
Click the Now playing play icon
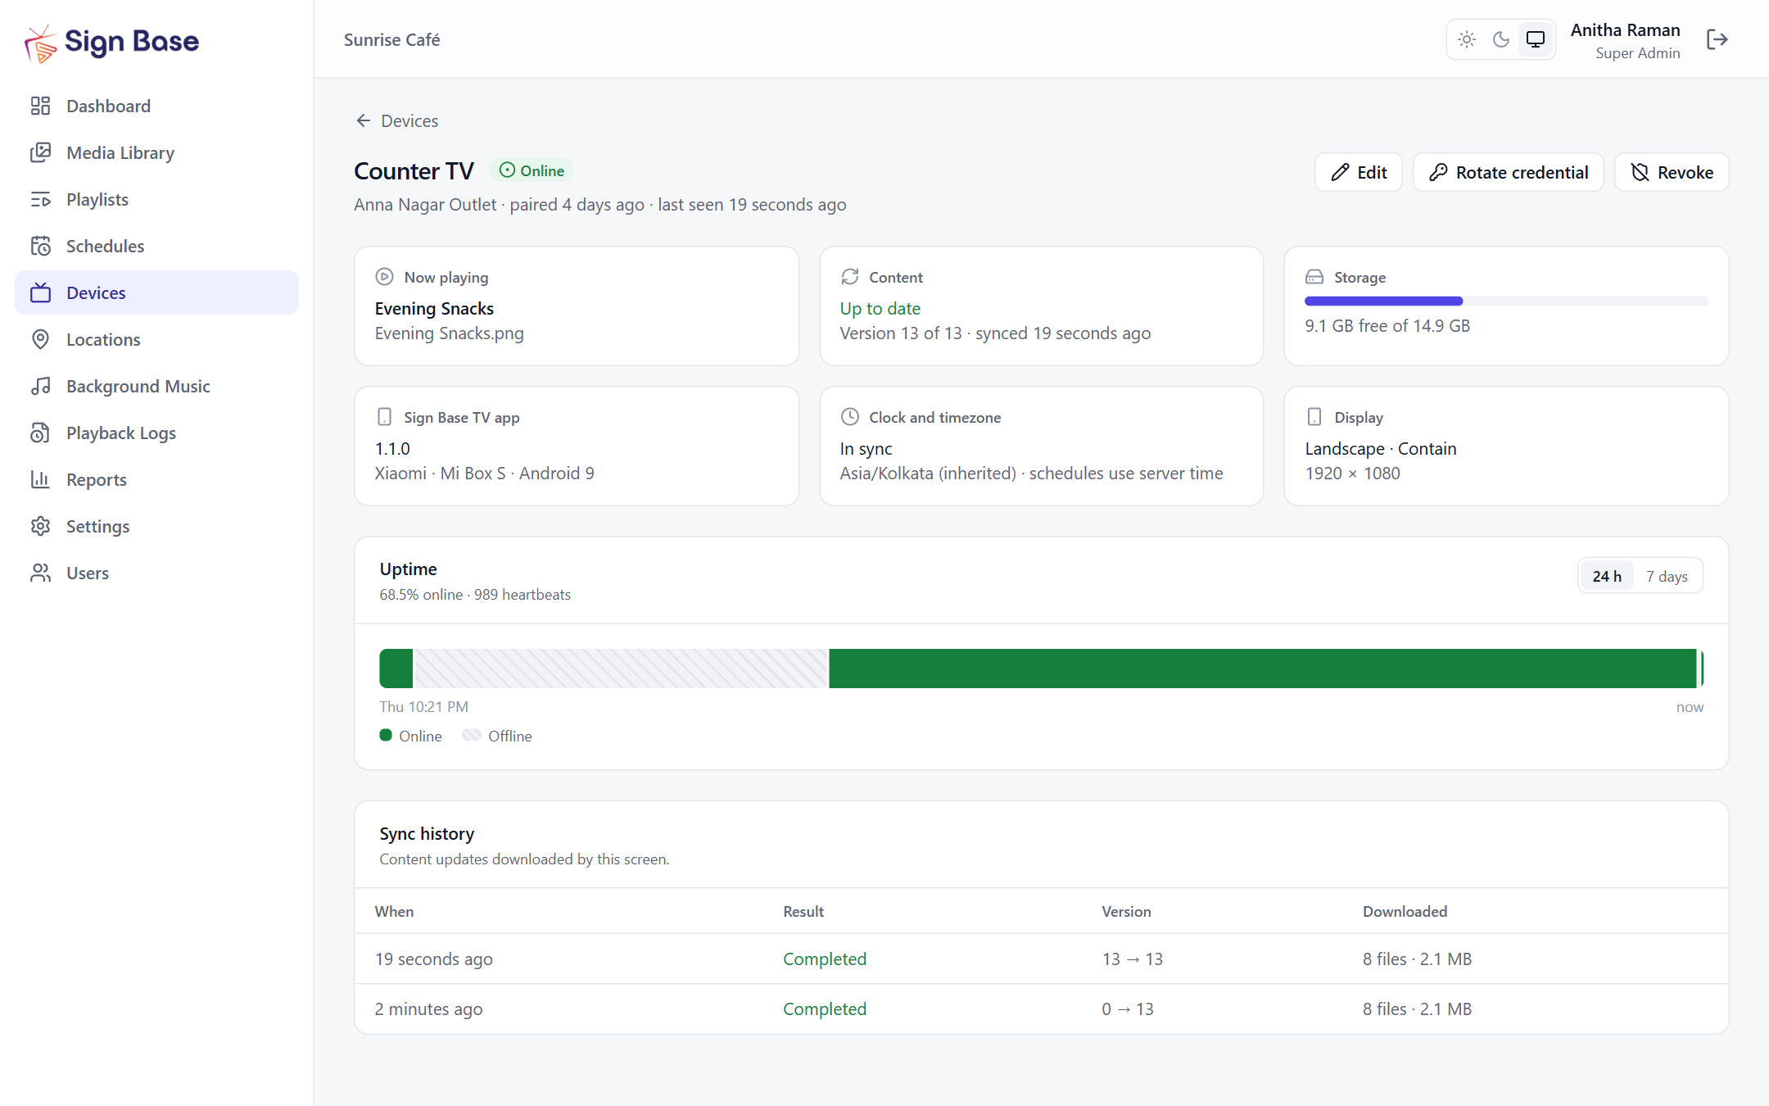tap(384, 277)
